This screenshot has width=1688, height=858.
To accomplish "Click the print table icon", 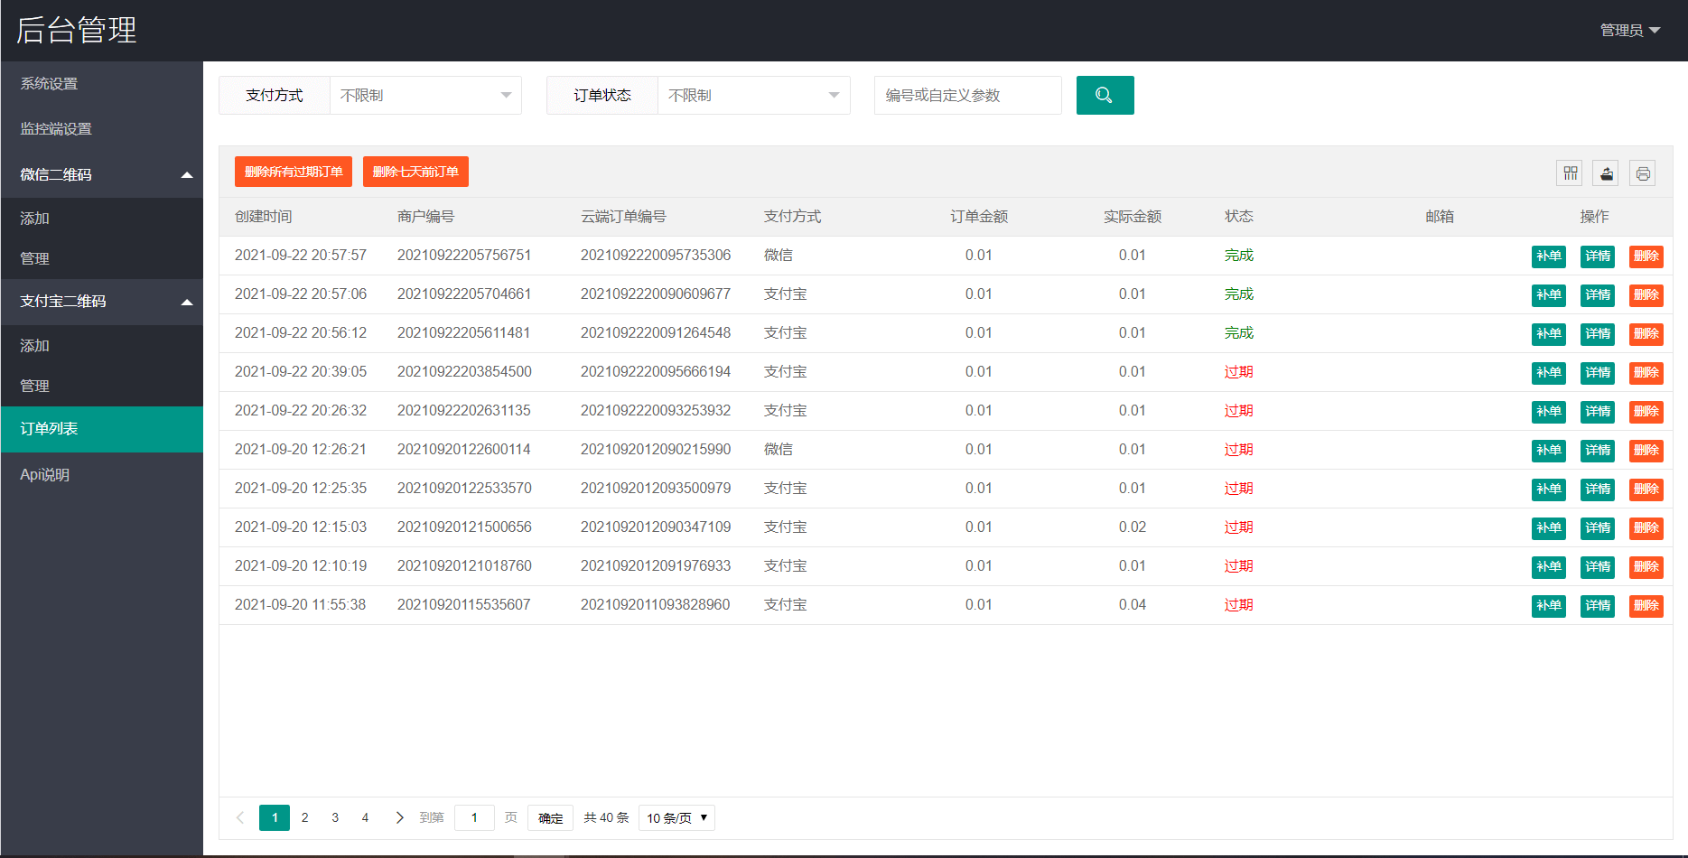I will (1642, 173).
